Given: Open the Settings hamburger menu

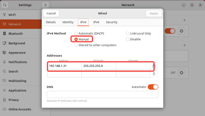Looking at the screenshot, I should 45,5.
